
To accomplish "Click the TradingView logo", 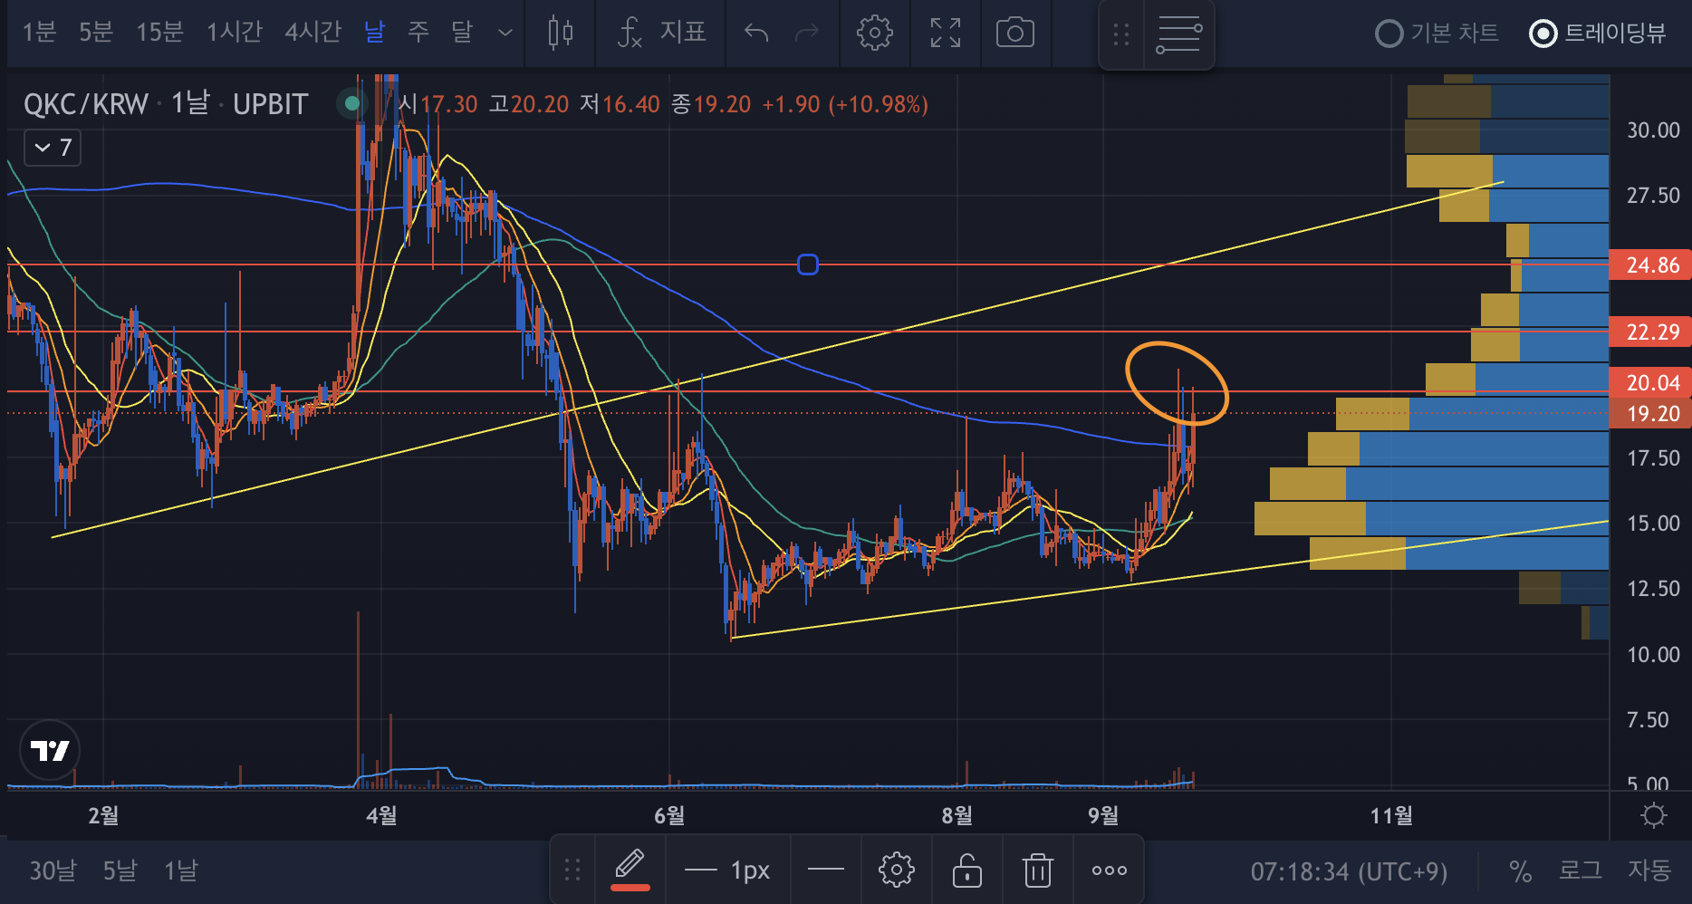I will pos(50,750).
